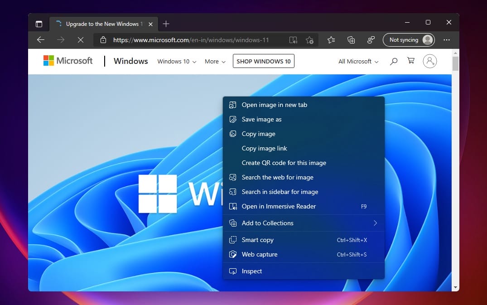Stop loading the page
Image resolution: width=487 pixels, height=305 pixels.
point(81,40)
